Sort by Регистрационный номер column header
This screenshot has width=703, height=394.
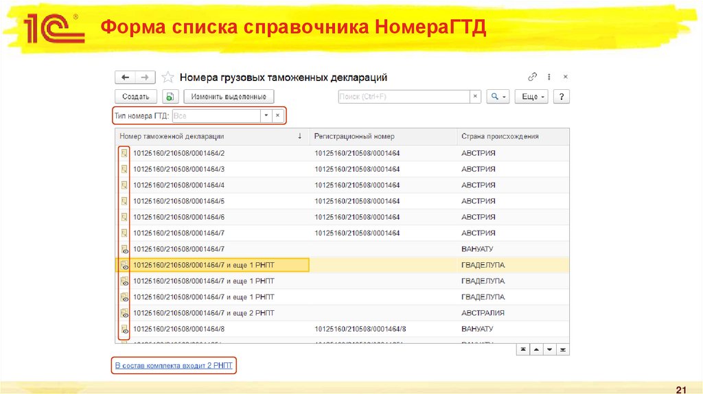(354, 136)
